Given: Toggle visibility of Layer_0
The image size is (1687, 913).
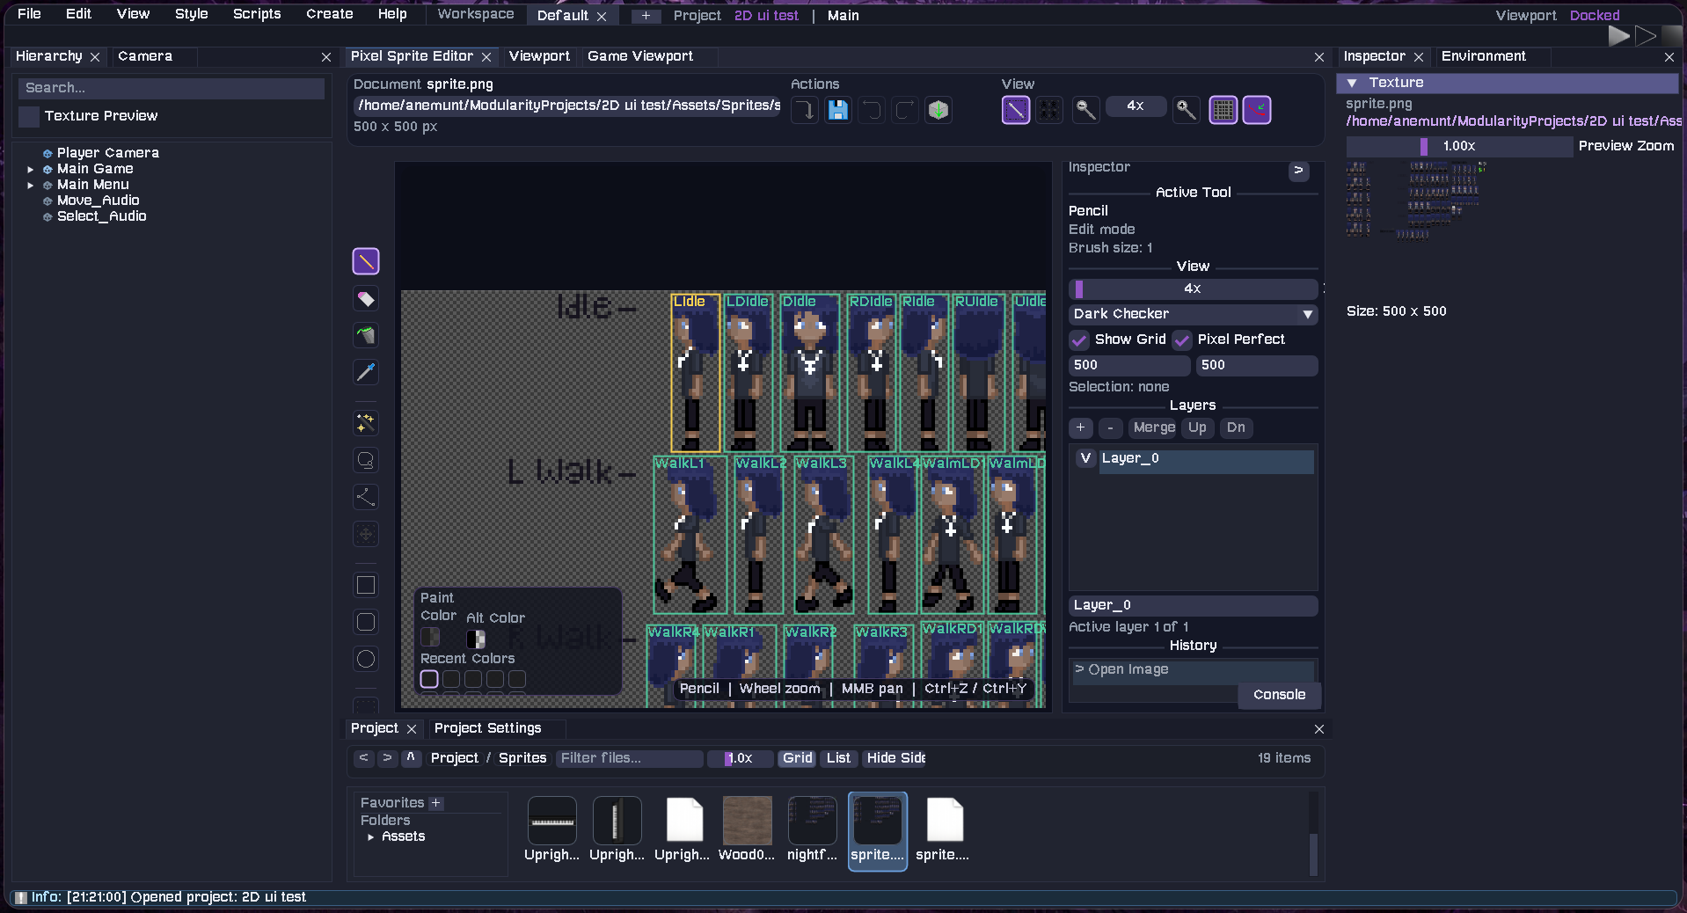Looking at the screenshot, I should (1085, 458).
